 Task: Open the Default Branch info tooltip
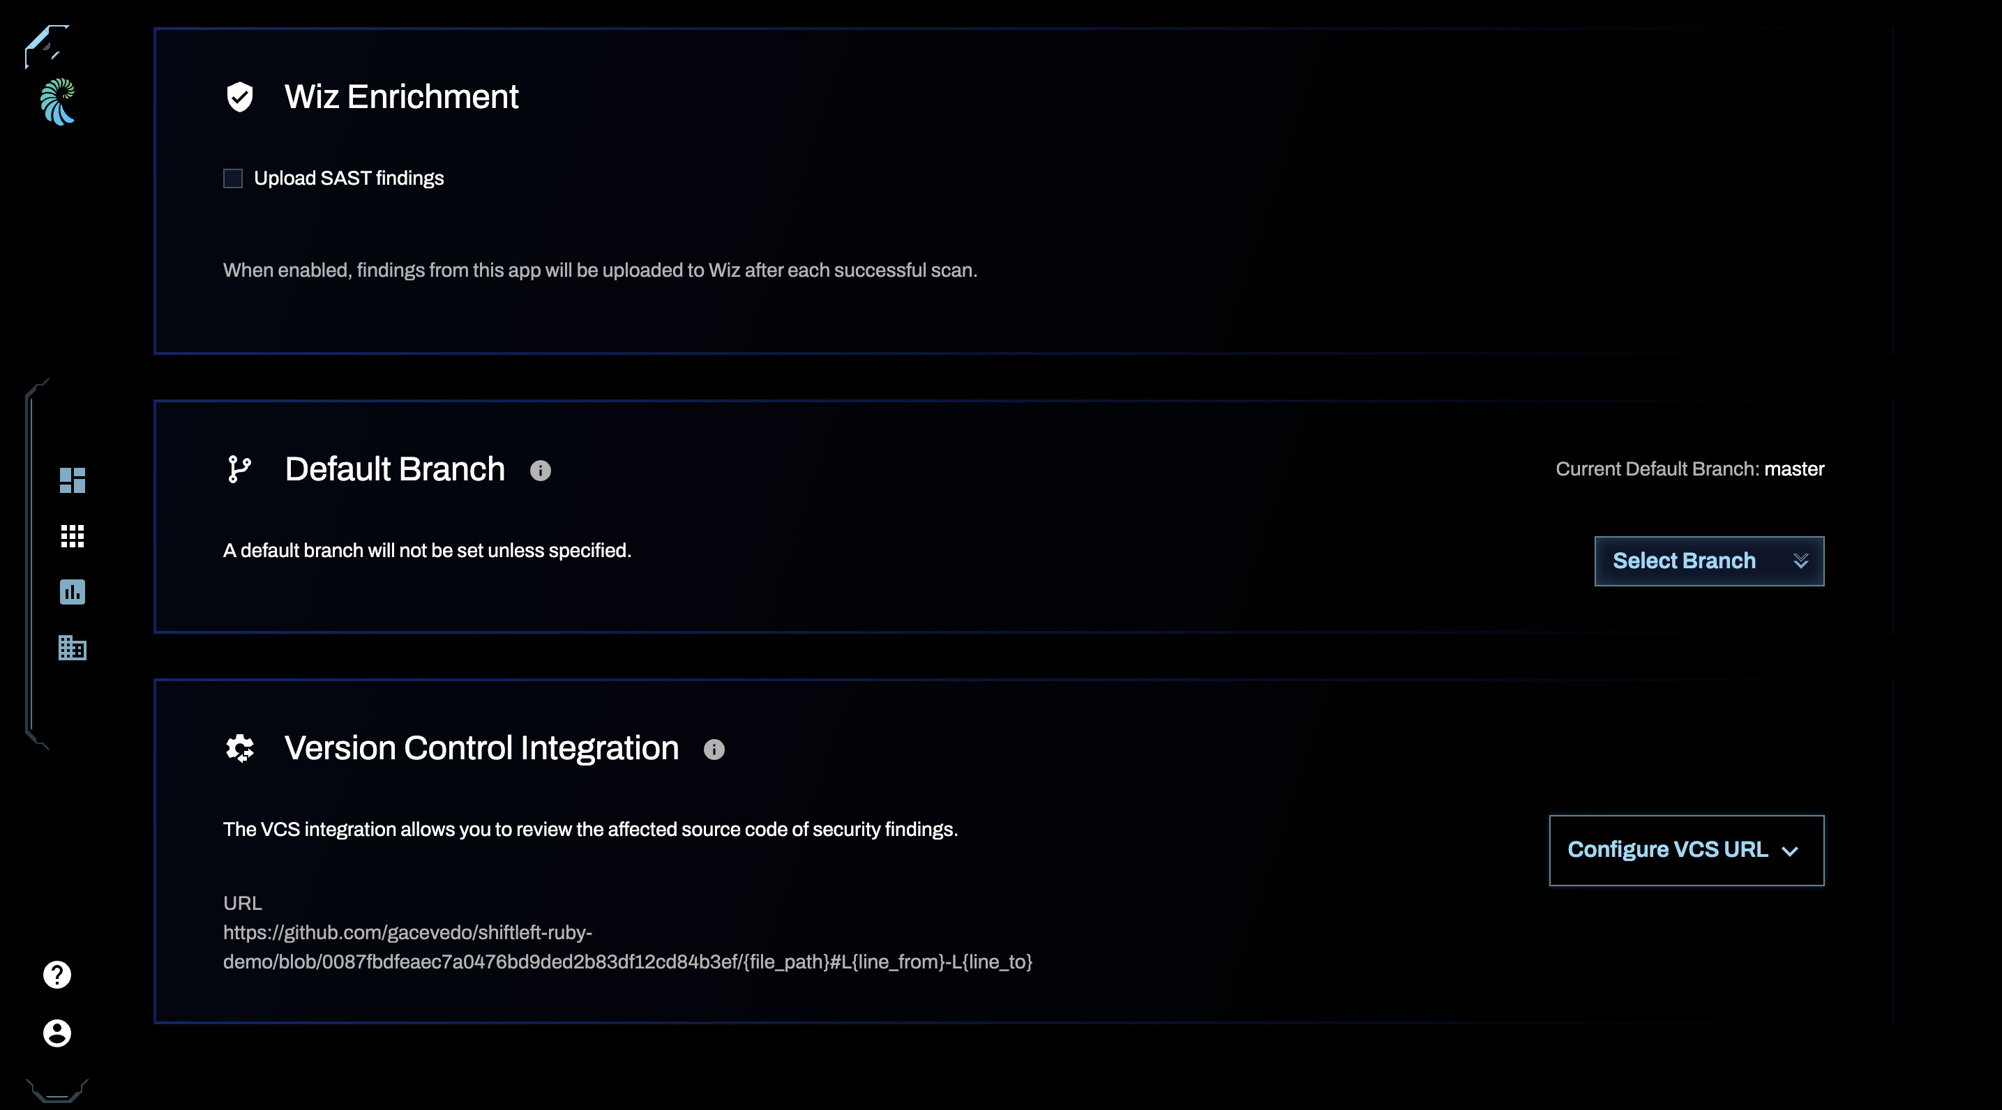[x=541, y=470]
